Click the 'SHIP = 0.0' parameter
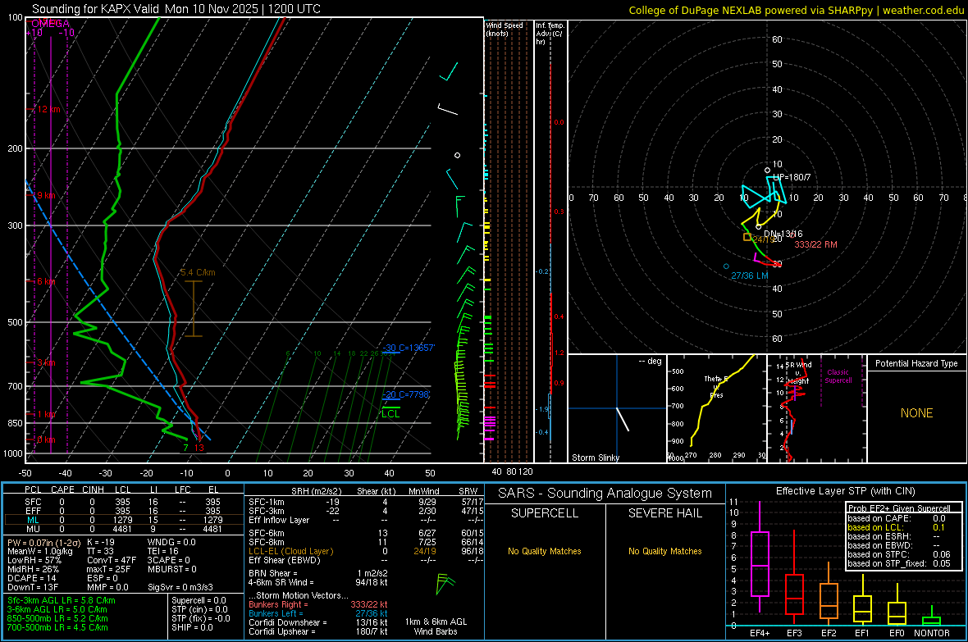The width and height of the screenshot is (968, 642). coord(192,627)
